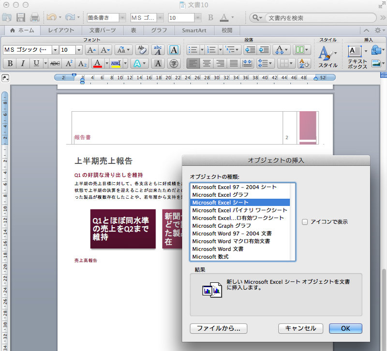
Task: Select Microsoft Excel グラフ in list
Action: 240,195
